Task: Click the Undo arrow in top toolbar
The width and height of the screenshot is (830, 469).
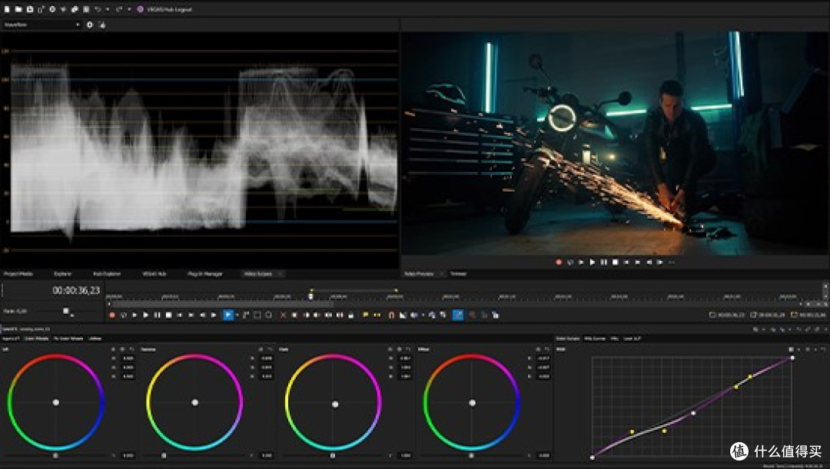Action: click(98, 9)
